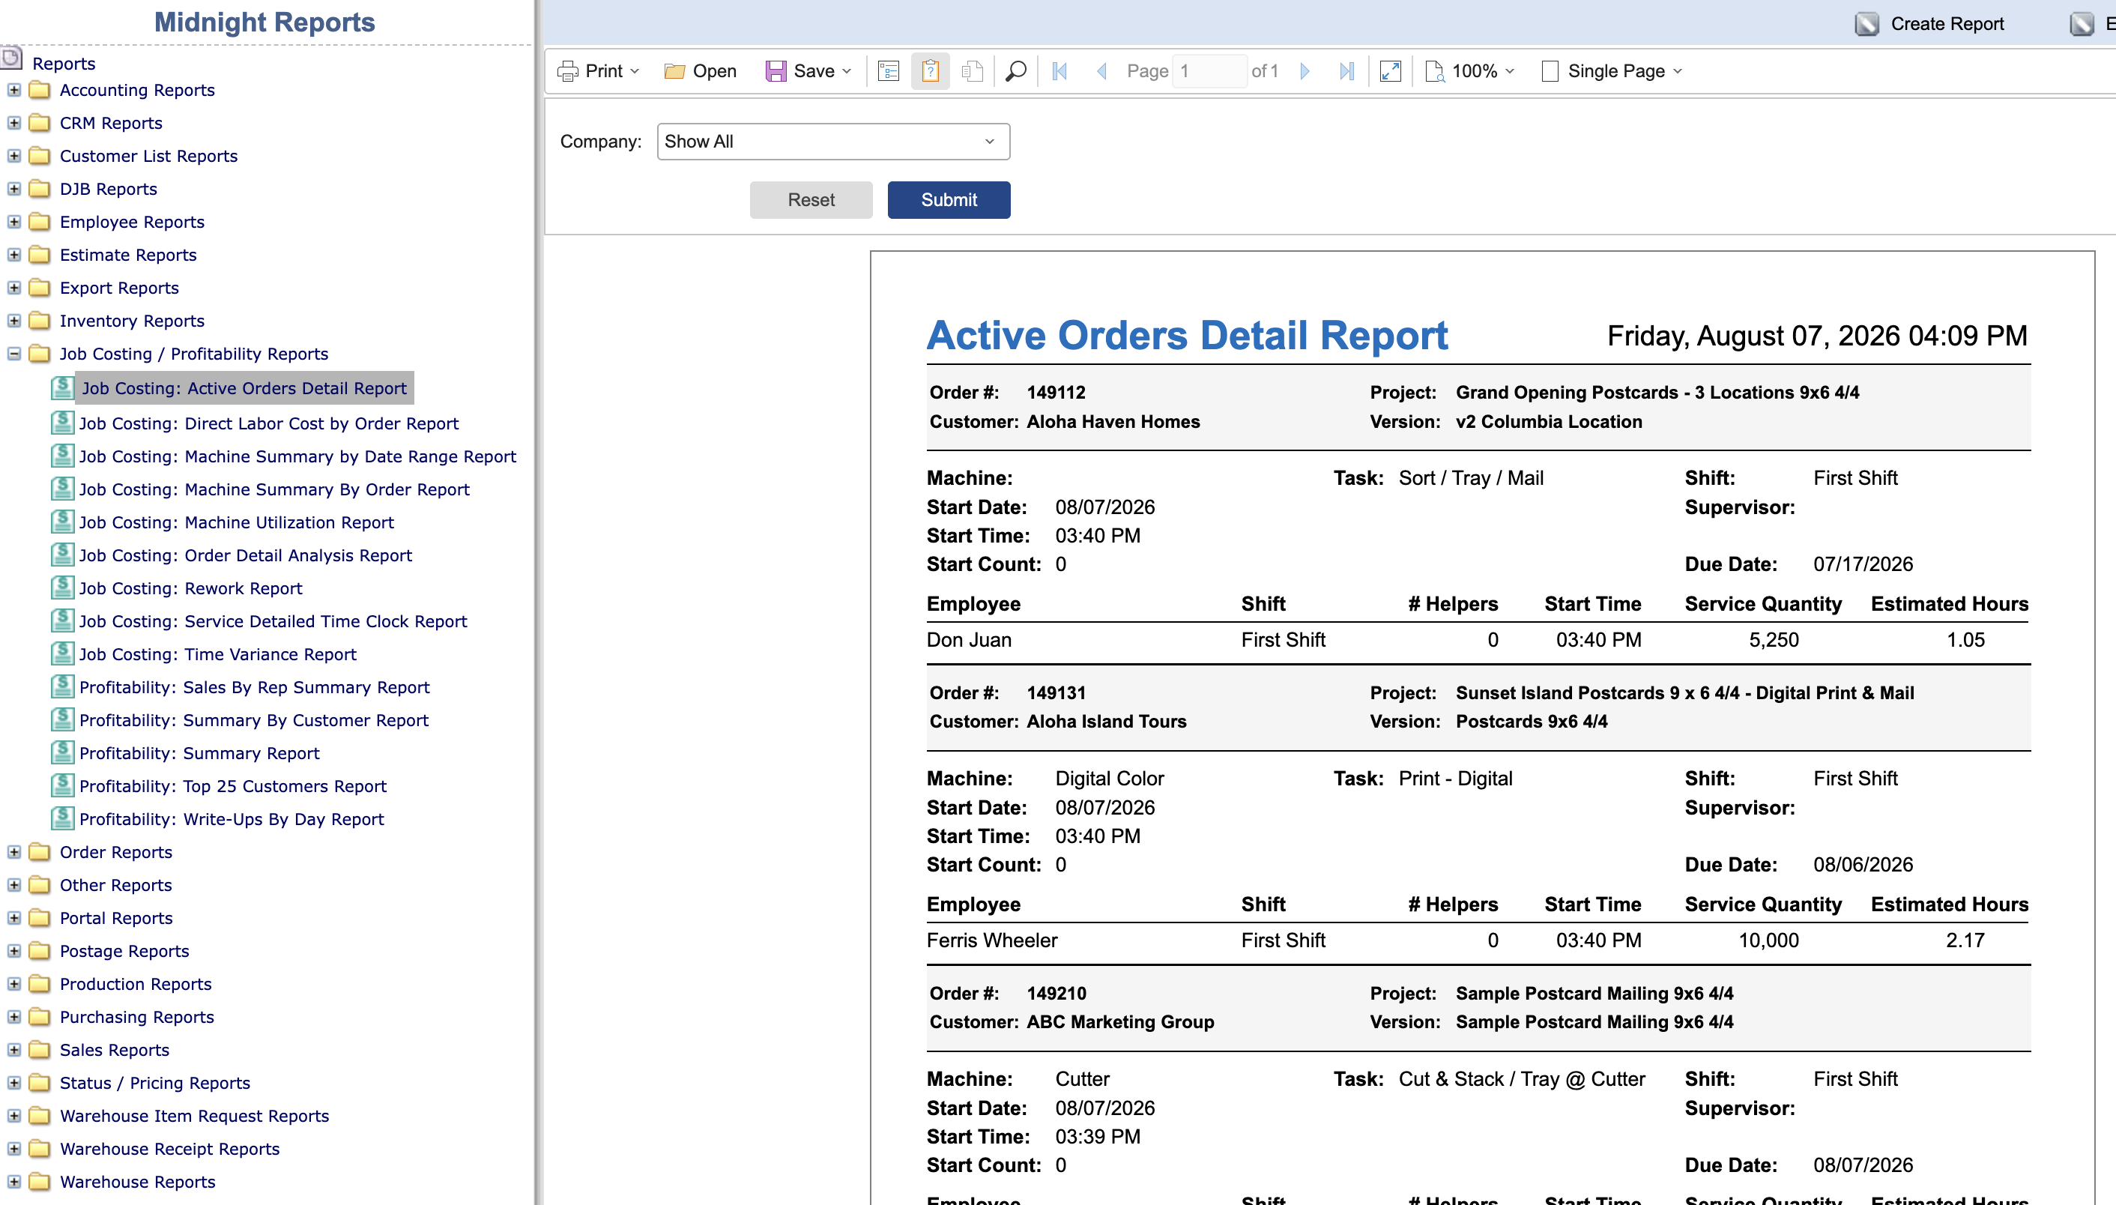Click icon beside Service Detailed Time Clock Report
The height and width of the screenshot is (1205, 2116).
click(x=62, y=620)
